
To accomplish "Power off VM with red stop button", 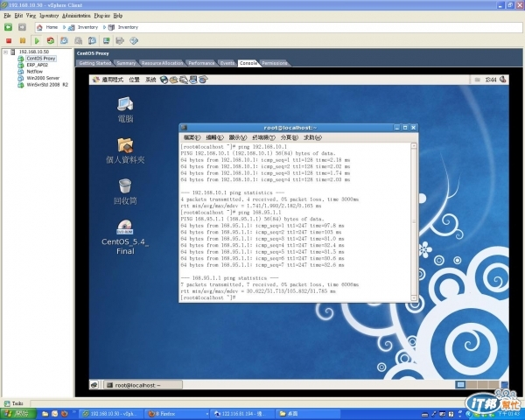I will coord(9,41).
